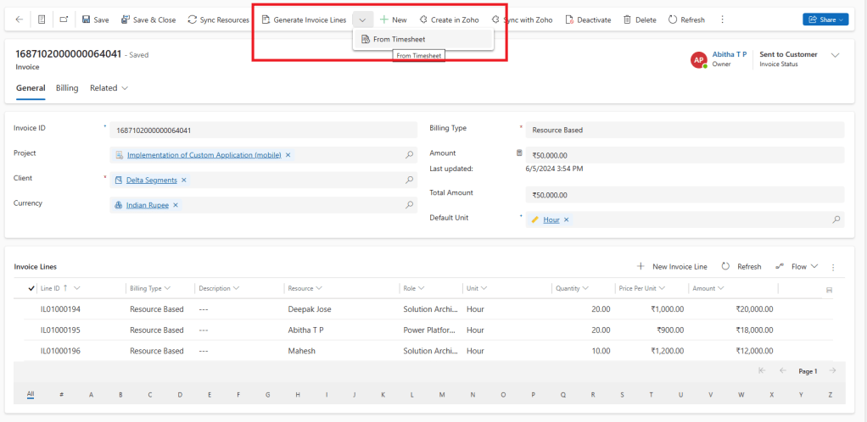
Task: Click the Delete trash icon
Action: 627,19
